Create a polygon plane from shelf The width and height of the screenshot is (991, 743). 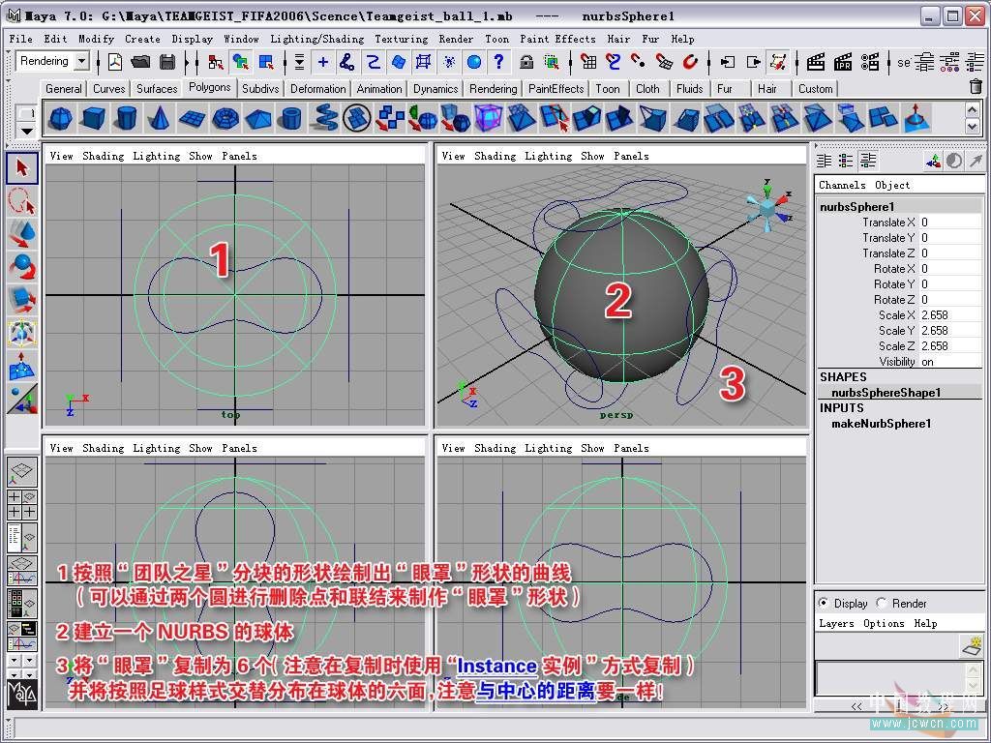pos(193,118)
